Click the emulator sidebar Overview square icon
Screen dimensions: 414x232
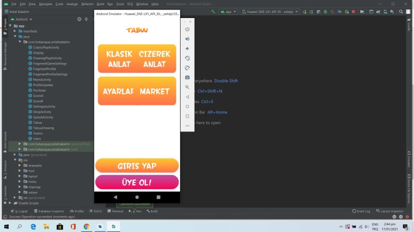tap(187, 116)
